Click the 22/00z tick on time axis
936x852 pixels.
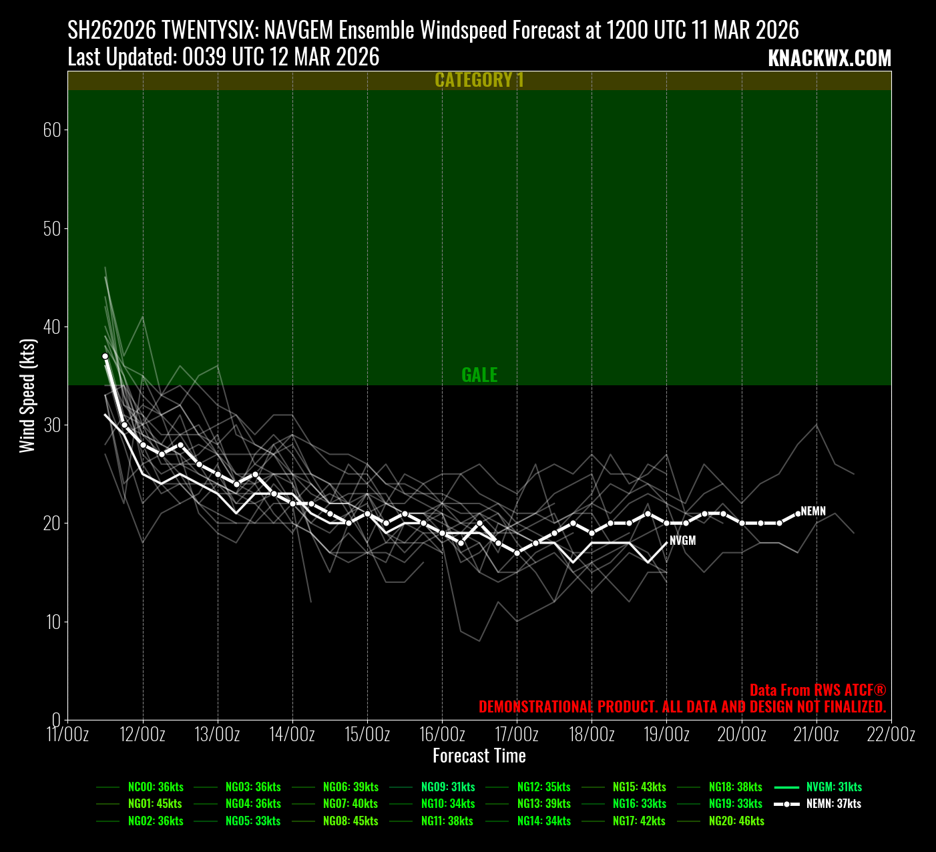(891, 734)
